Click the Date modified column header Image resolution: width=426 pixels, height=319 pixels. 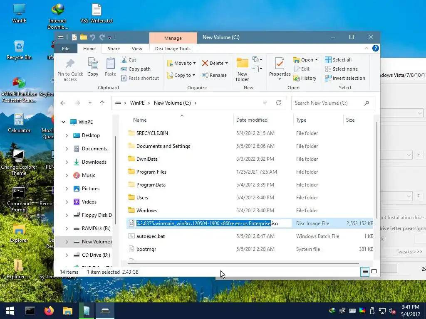[252, 120]
